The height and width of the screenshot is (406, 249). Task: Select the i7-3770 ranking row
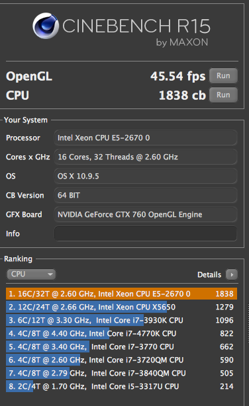121,346
